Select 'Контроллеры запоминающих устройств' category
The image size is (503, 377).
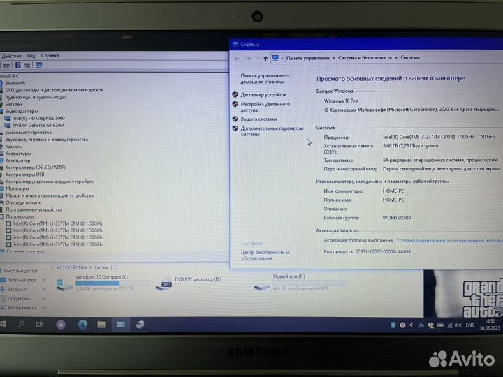pyautogui.click(x=49, y=182)
